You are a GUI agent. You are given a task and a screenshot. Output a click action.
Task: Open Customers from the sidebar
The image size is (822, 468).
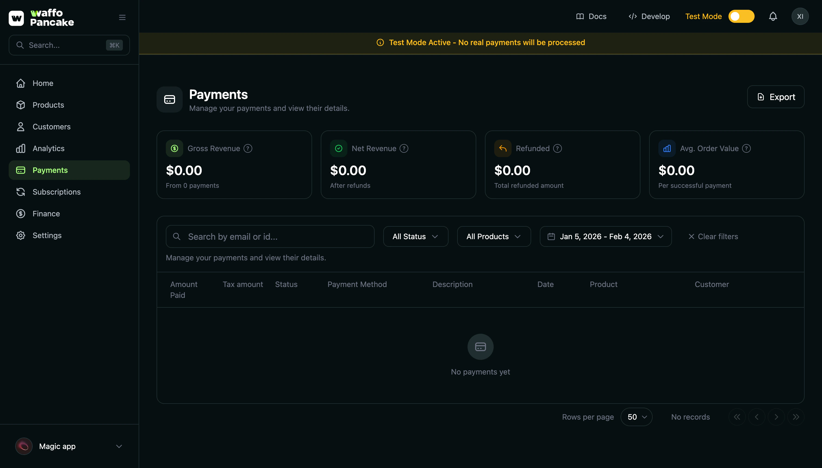51,126
